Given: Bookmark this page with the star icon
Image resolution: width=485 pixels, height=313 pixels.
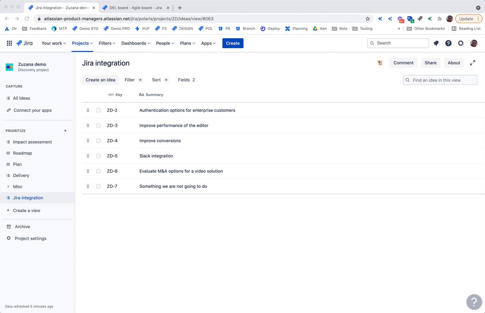Looking at the screenshot, I should coord(368,19).
